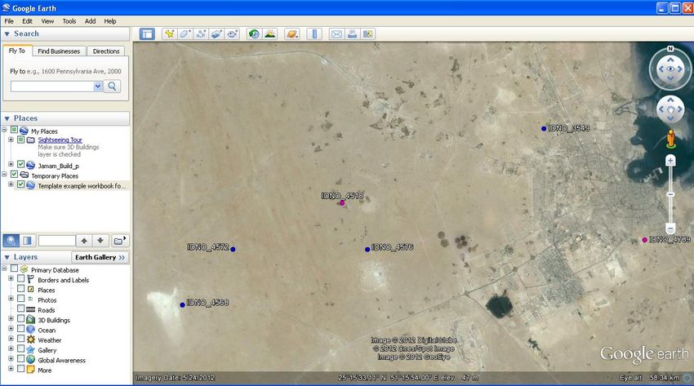
Task: Click the Places panel view toggle icon
Action: click(27, 241)
